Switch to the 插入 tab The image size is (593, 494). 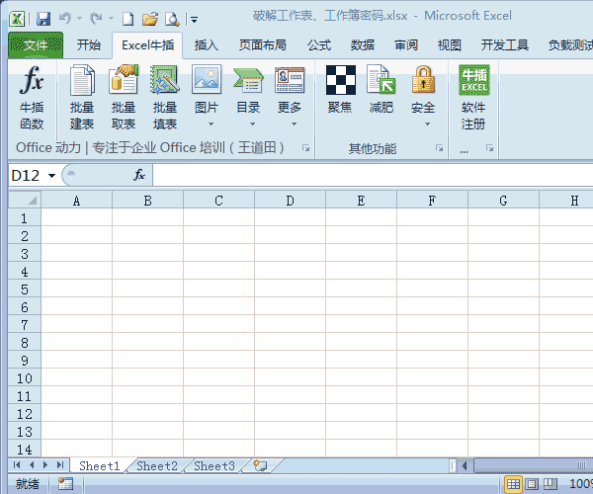point(207,45)
